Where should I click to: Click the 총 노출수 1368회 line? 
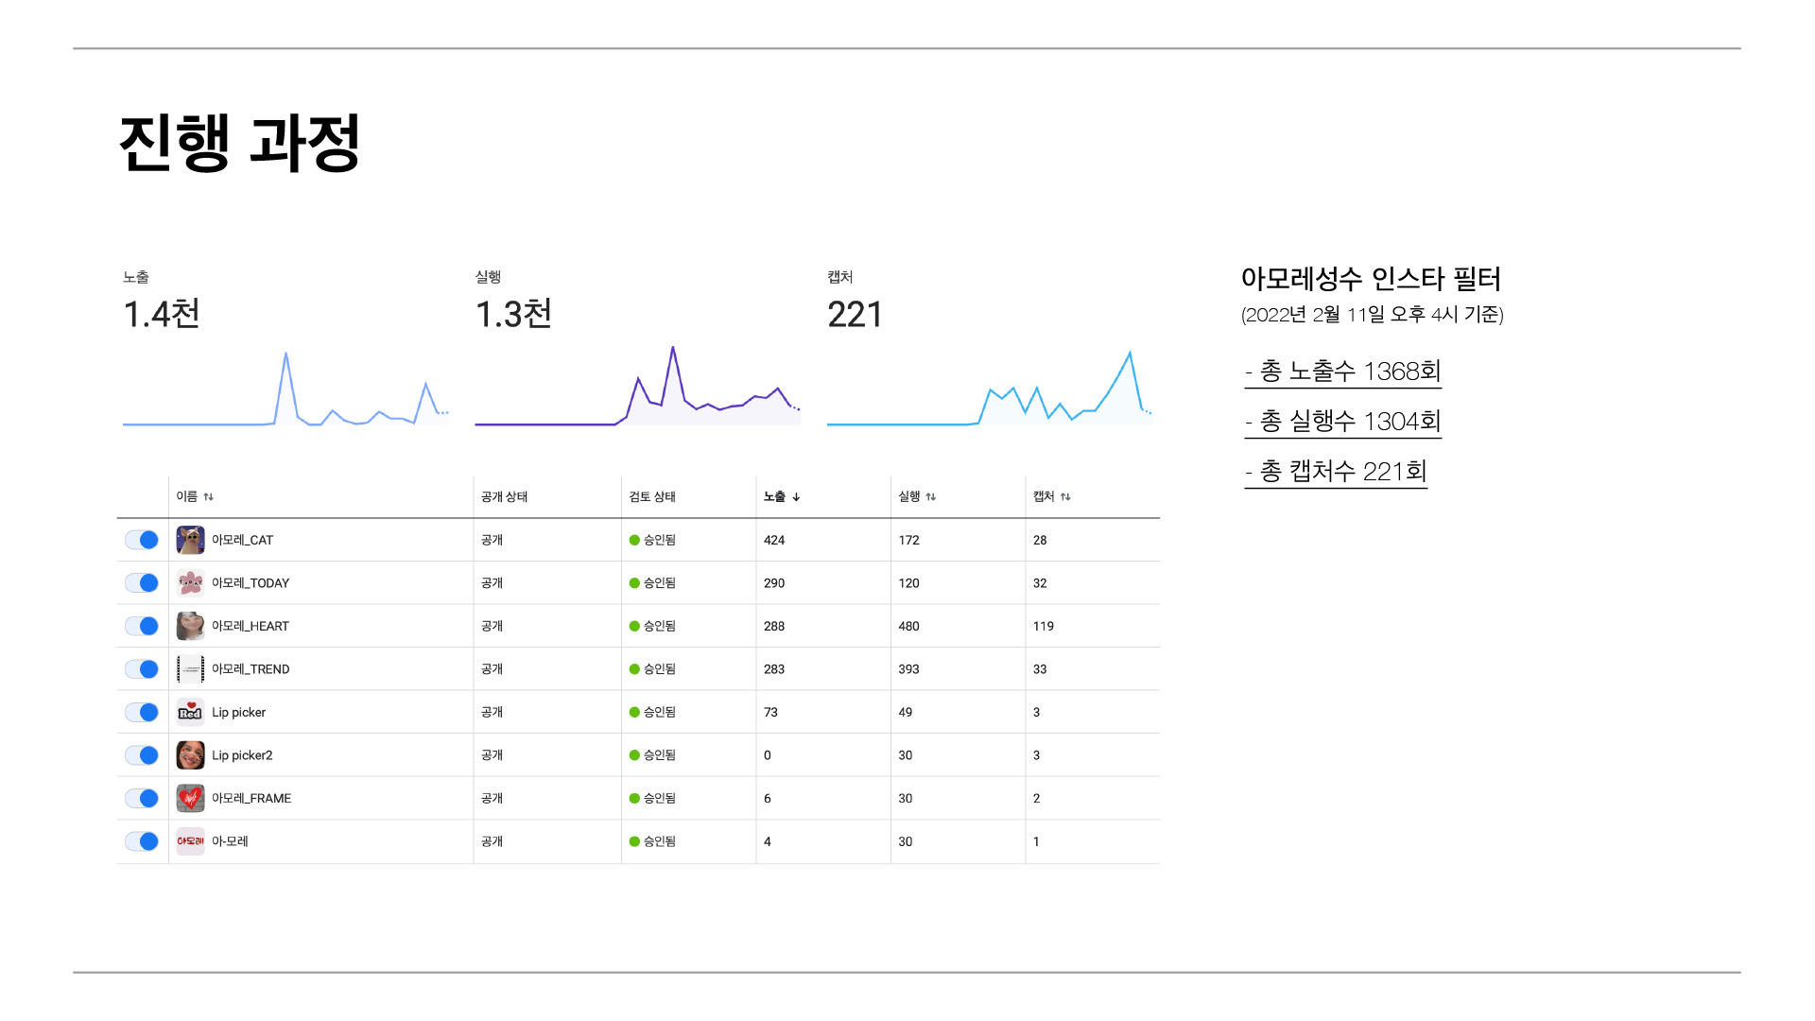tap(1343, 372)
